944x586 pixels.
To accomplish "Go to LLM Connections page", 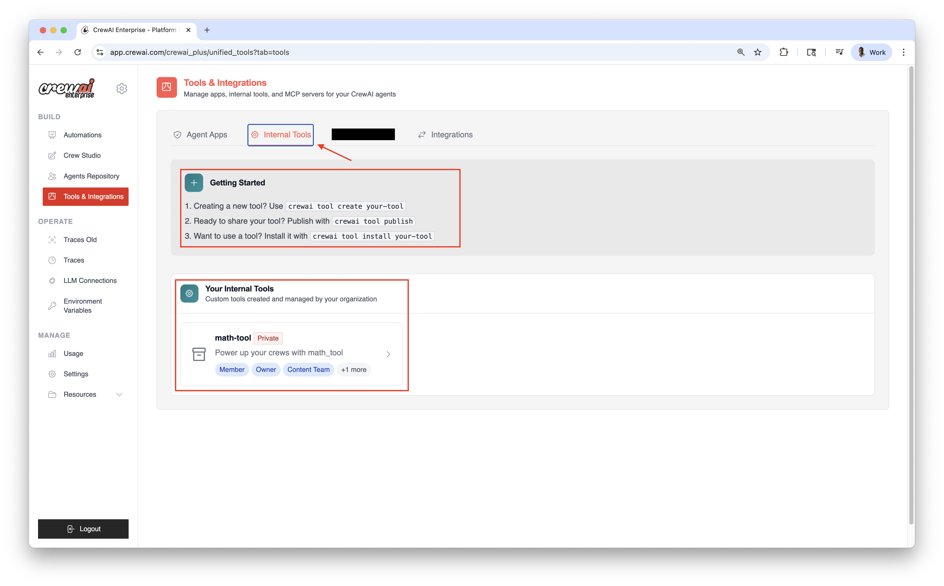I will click(x=90, y=281).
